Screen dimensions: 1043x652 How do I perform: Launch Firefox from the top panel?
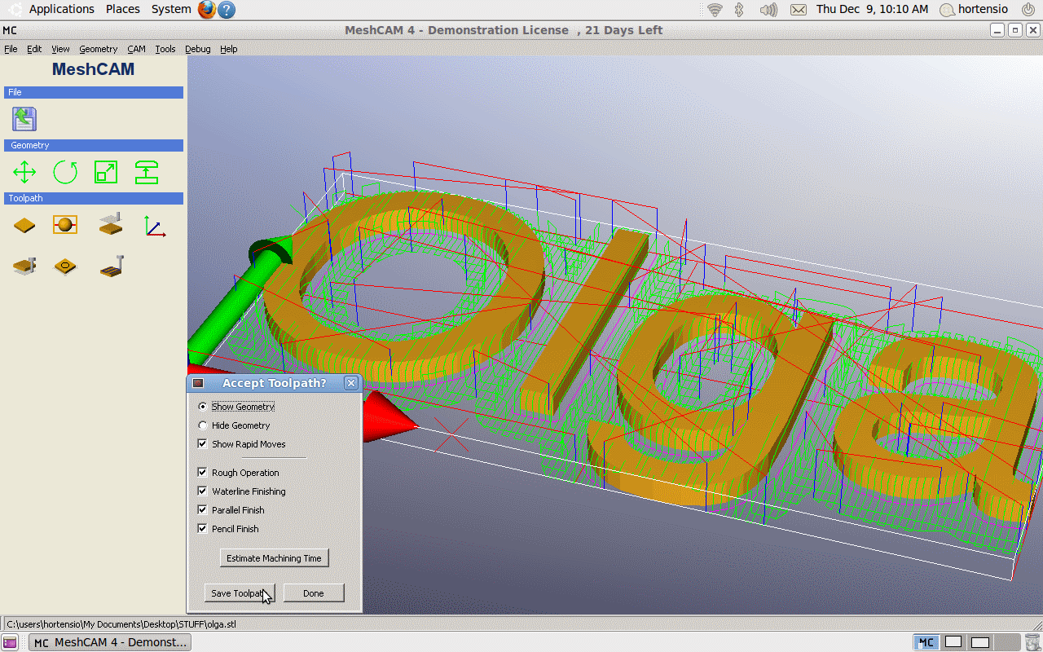tap(207, 10)
